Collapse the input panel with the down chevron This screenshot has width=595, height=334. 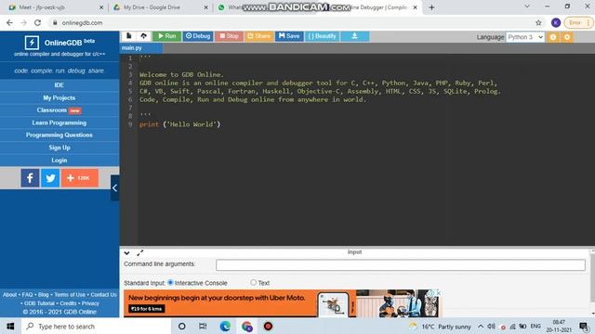coord(126,253)
